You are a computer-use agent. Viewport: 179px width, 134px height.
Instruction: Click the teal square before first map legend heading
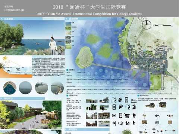[67, 70]
